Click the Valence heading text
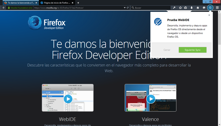This screenshot has height=126, width=221. click(150, 119)
